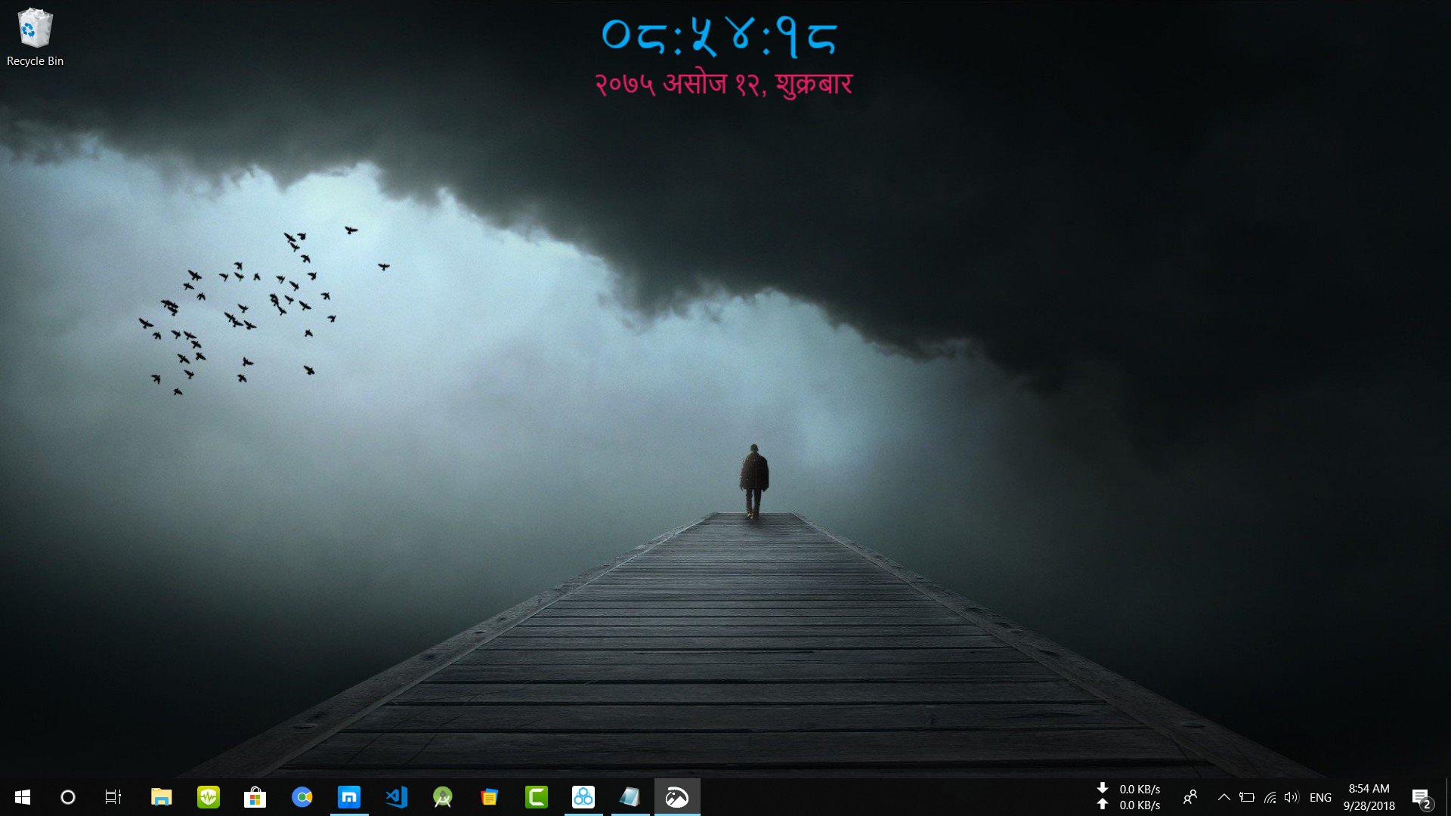The width and height of the screenshot is (1451, 816).
Task: Open the Notepad editor icon near the tray
Action: tap(631, 796)
